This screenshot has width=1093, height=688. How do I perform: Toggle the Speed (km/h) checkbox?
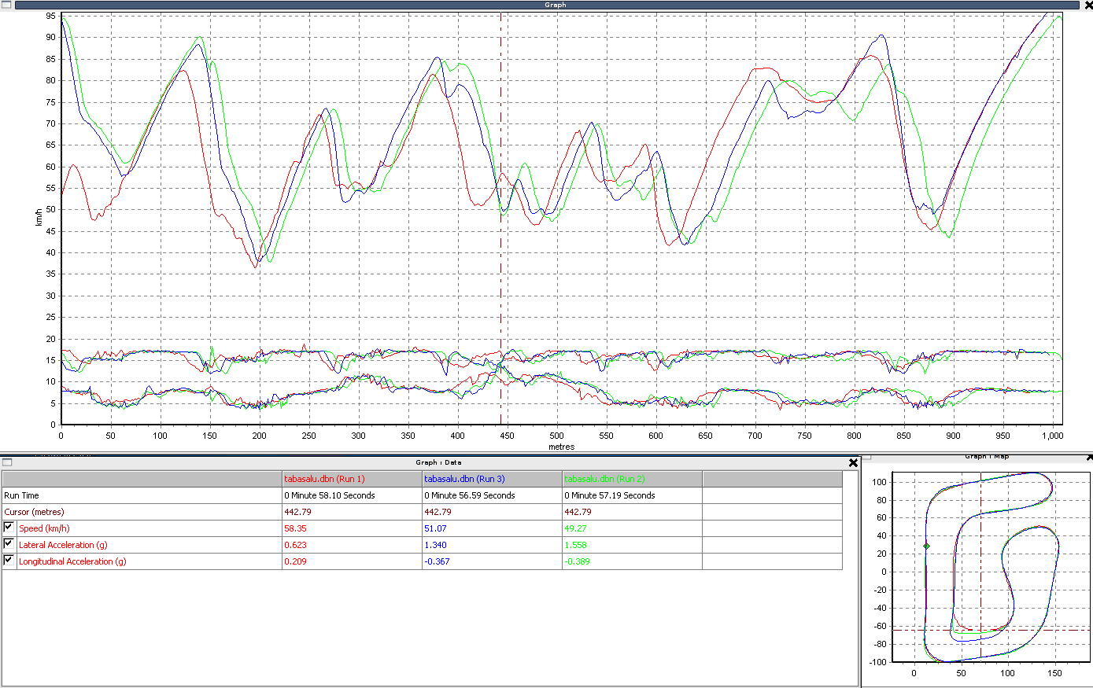[9, 527]
